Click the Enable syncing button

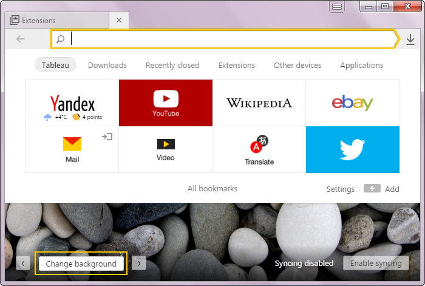pos(376,263)
